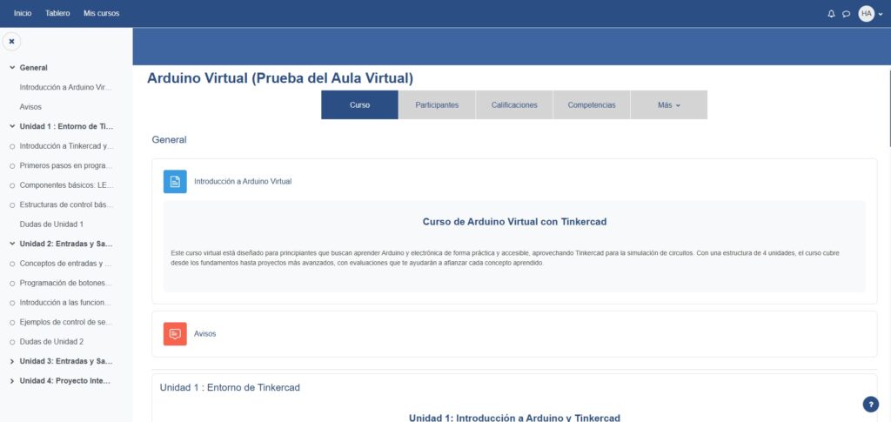Image resolution: width=891 pixels, height=422 pixels.
Task: Open Componentes básicos: LE... sidebar item
Action: tap(66, 185)
